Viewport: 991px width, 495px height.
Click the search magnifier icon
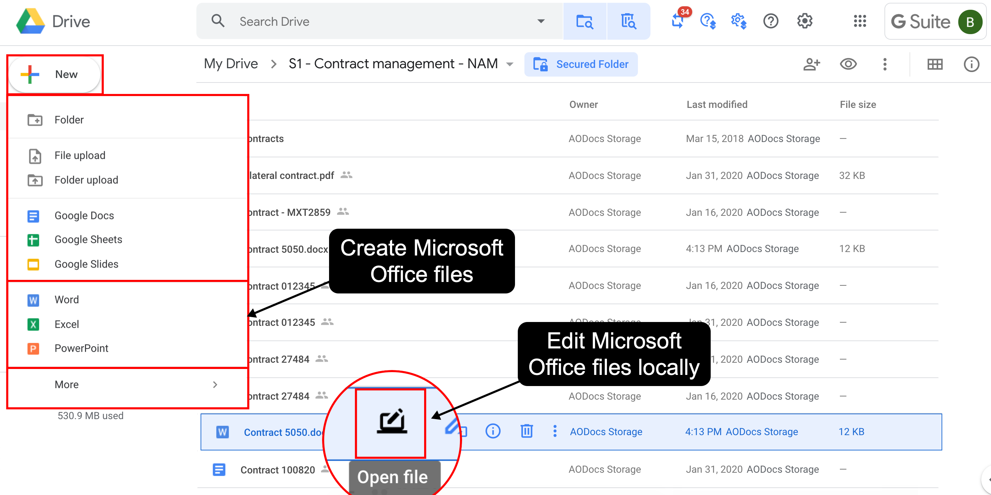point(218,21)
